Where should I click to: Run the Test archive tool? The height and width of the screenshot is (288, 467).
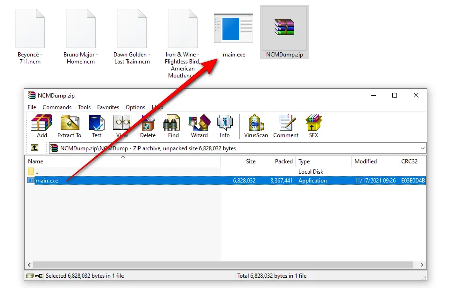click(97, 126)
